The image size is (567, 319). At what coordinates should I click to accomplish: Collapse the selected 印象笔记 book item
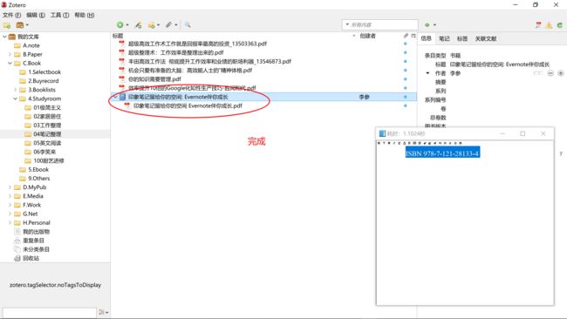point(115,97)
